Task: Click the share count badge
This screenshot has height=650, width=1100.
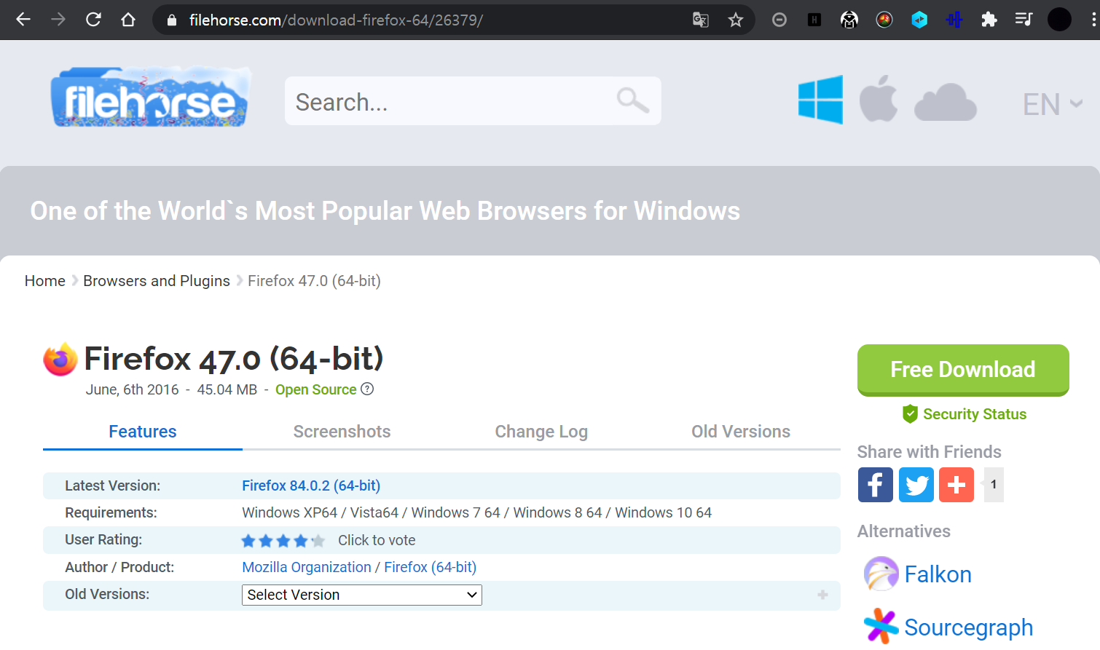Action: [994, 485]
